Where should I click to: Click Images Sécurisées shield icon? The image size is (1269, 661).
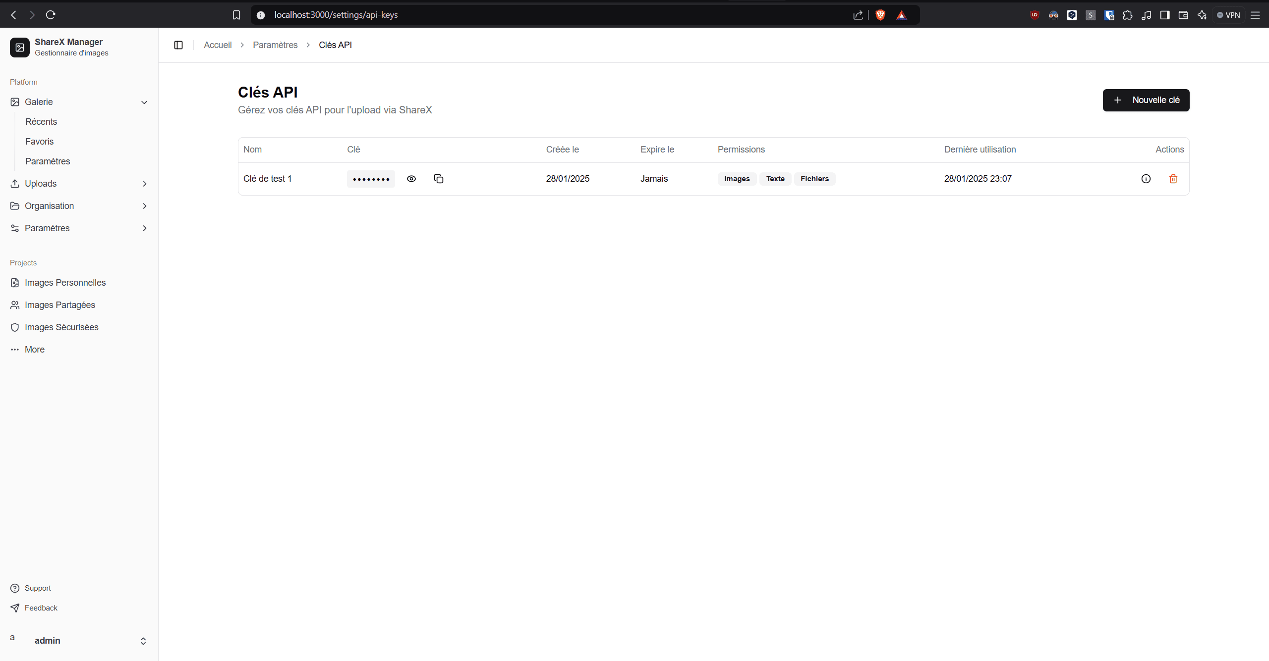[15, 327]
